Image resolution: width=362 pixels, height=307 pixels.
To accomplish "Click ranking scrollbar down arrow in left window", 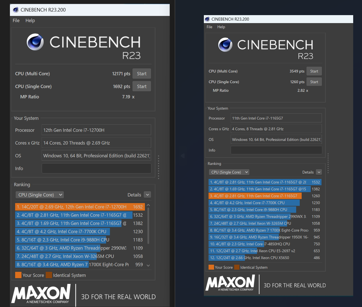I will click(x=148, y=265).
